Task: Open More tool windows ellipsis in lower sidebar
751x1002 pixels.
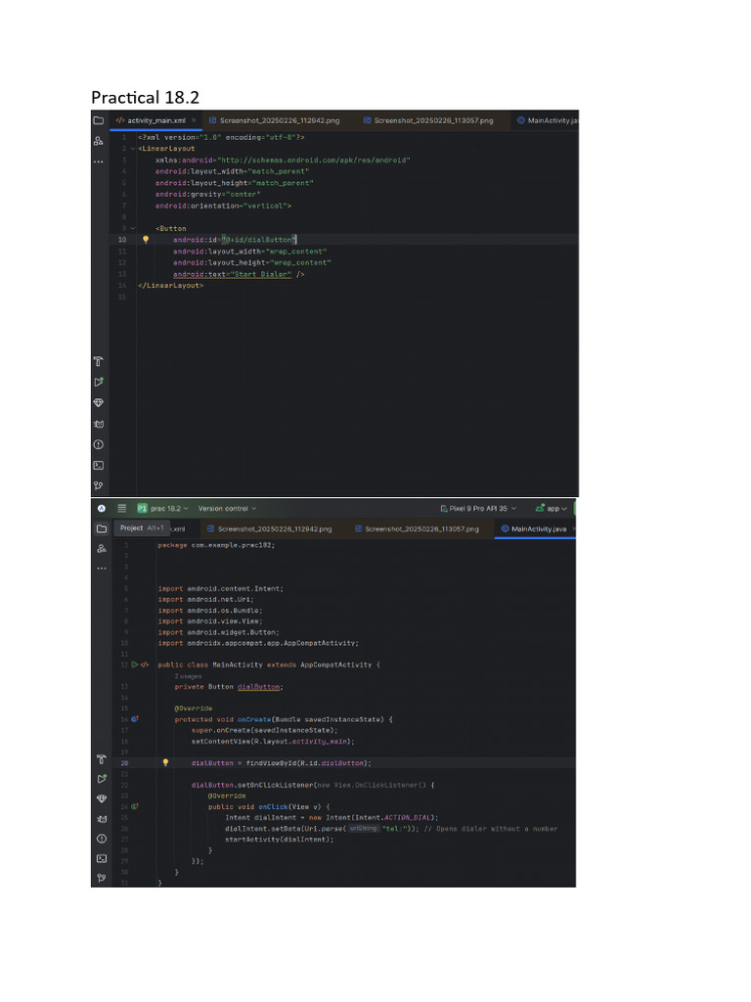Action: point(100,569)
